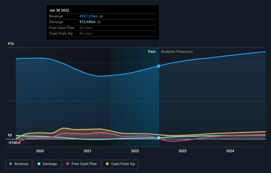This screenshot has height=173, width=271.
Task: Toggle the Earnings legend button
Action: 47,164
